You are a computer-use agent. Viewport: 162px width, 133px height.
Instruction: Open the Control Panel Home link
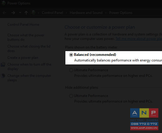(23, 25)
